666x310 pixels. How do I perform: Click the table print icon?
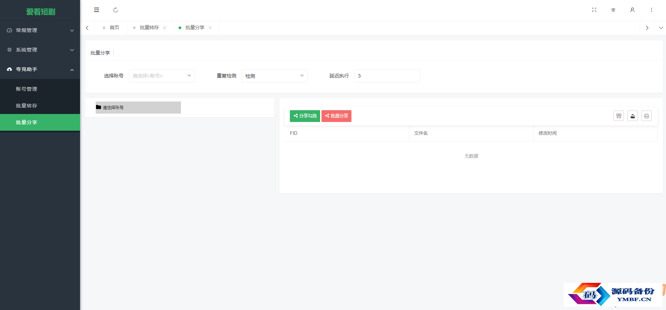647,116
